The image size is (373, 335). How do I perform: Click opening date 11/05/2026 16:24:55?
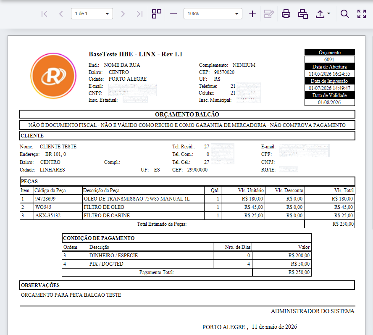(329, 74)
